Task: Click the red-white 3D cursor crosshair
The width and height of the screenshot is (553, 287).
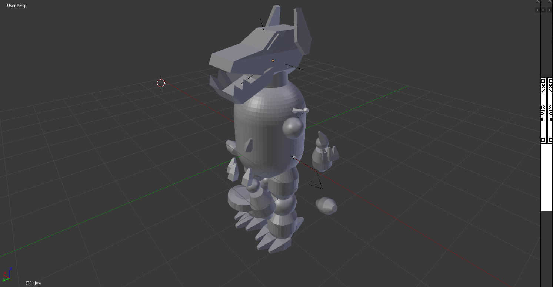Action: (x=161, y=83)
